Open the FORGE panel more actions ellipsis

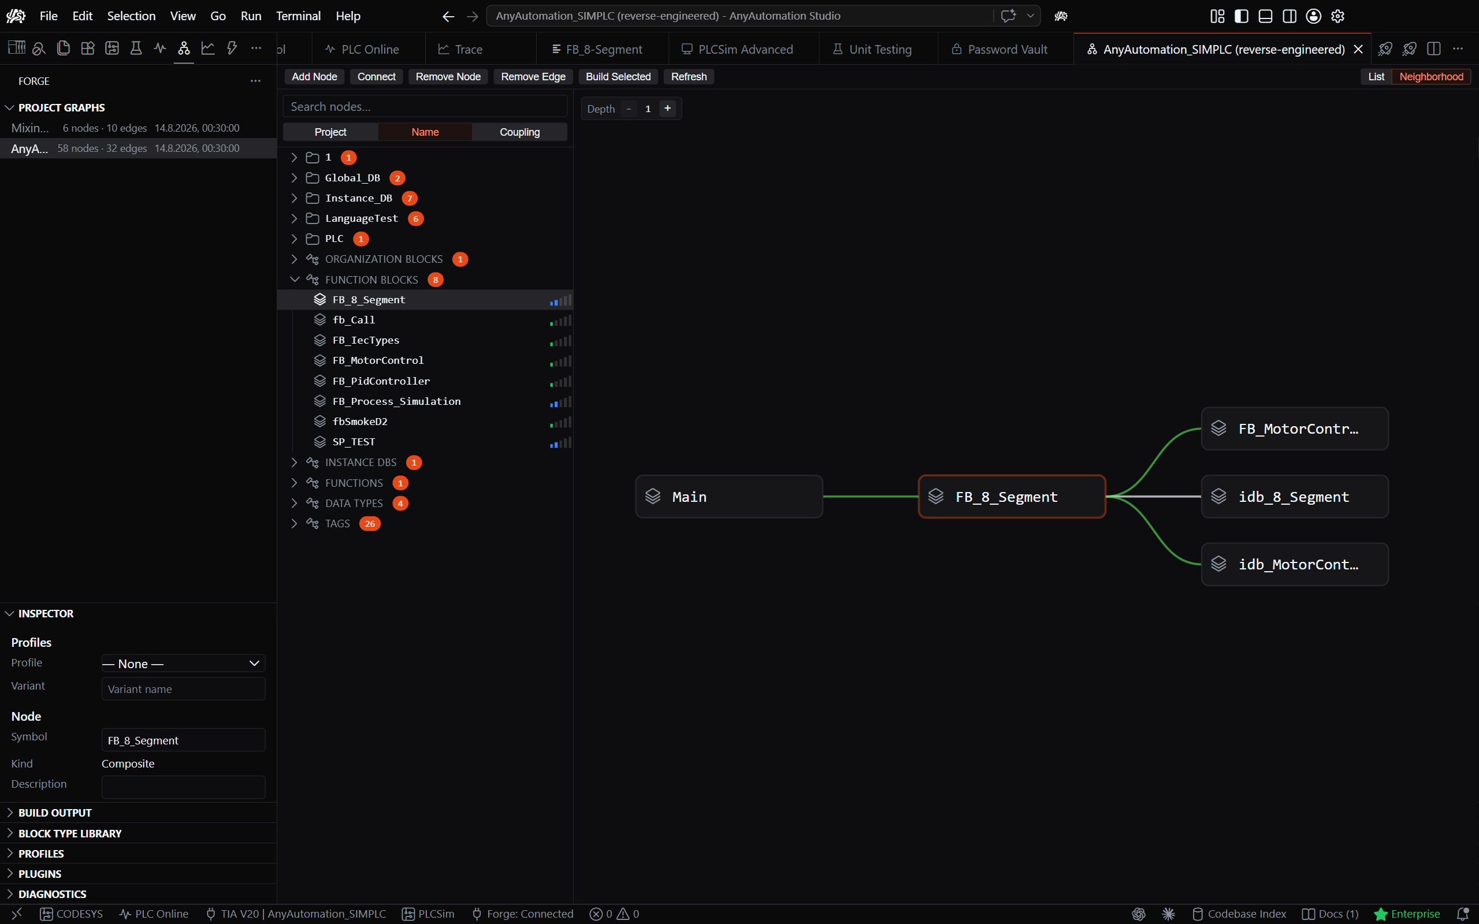pos(255,81)
